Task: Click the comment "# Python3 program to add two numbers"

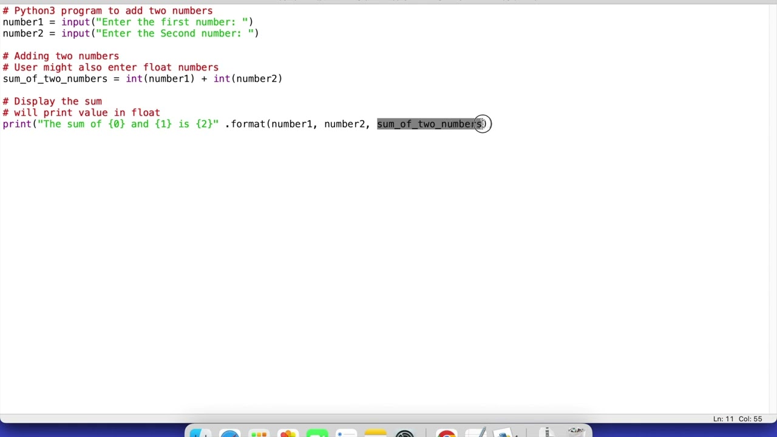Action: point(107,11)
